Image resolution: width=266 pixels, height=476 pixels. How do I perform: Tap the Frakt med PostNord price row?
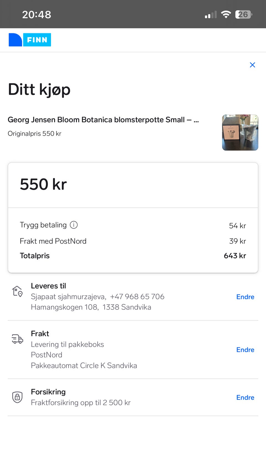[133, 241]
